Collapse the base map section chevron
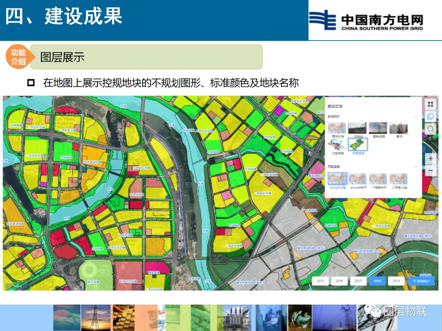Screen dimensions: 442x331 click(x=415, y=167)
